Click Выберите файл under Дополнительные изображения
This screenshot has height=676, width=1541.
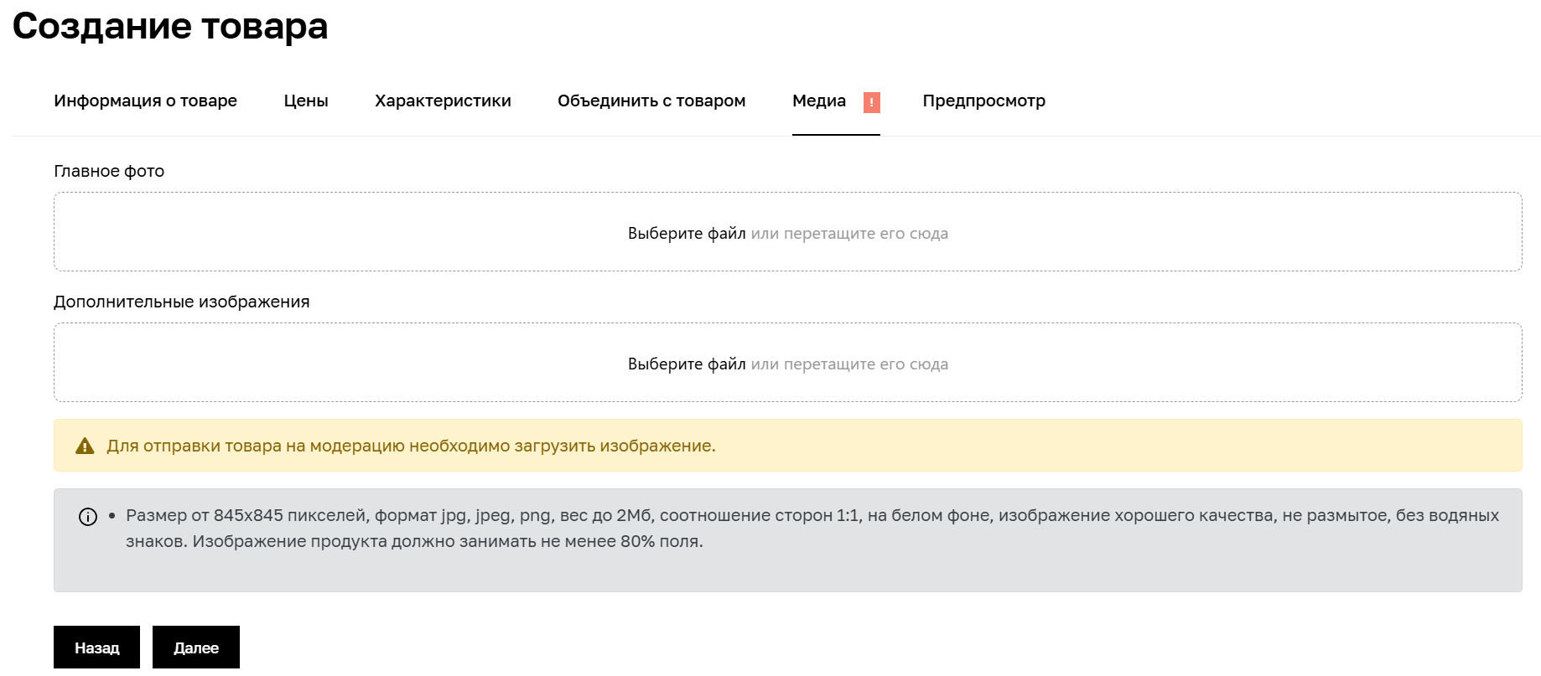pos(686,364)
